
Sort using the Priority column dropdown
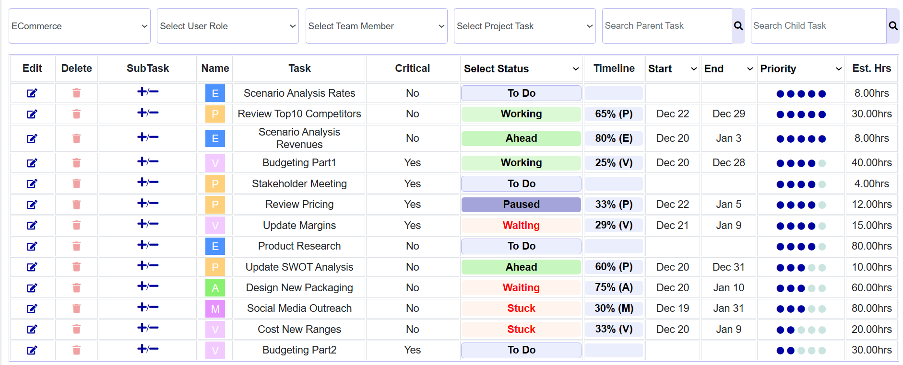click(801, 69)
